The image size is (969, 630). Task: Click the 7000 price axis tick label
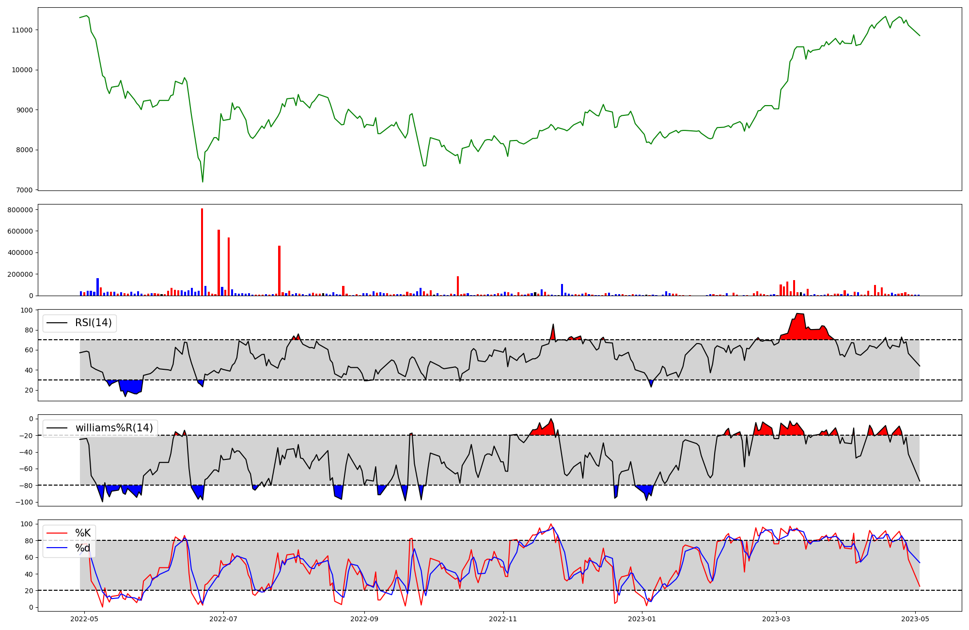[x=24, y=190]
